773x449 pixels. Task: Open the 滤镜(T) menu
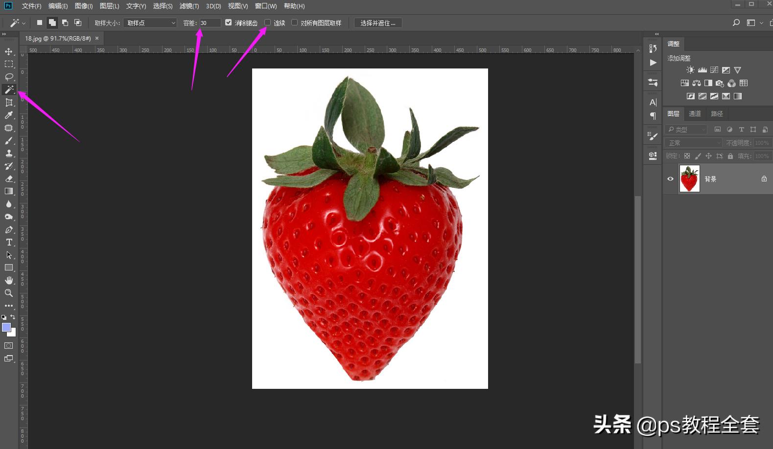[189, 6]
